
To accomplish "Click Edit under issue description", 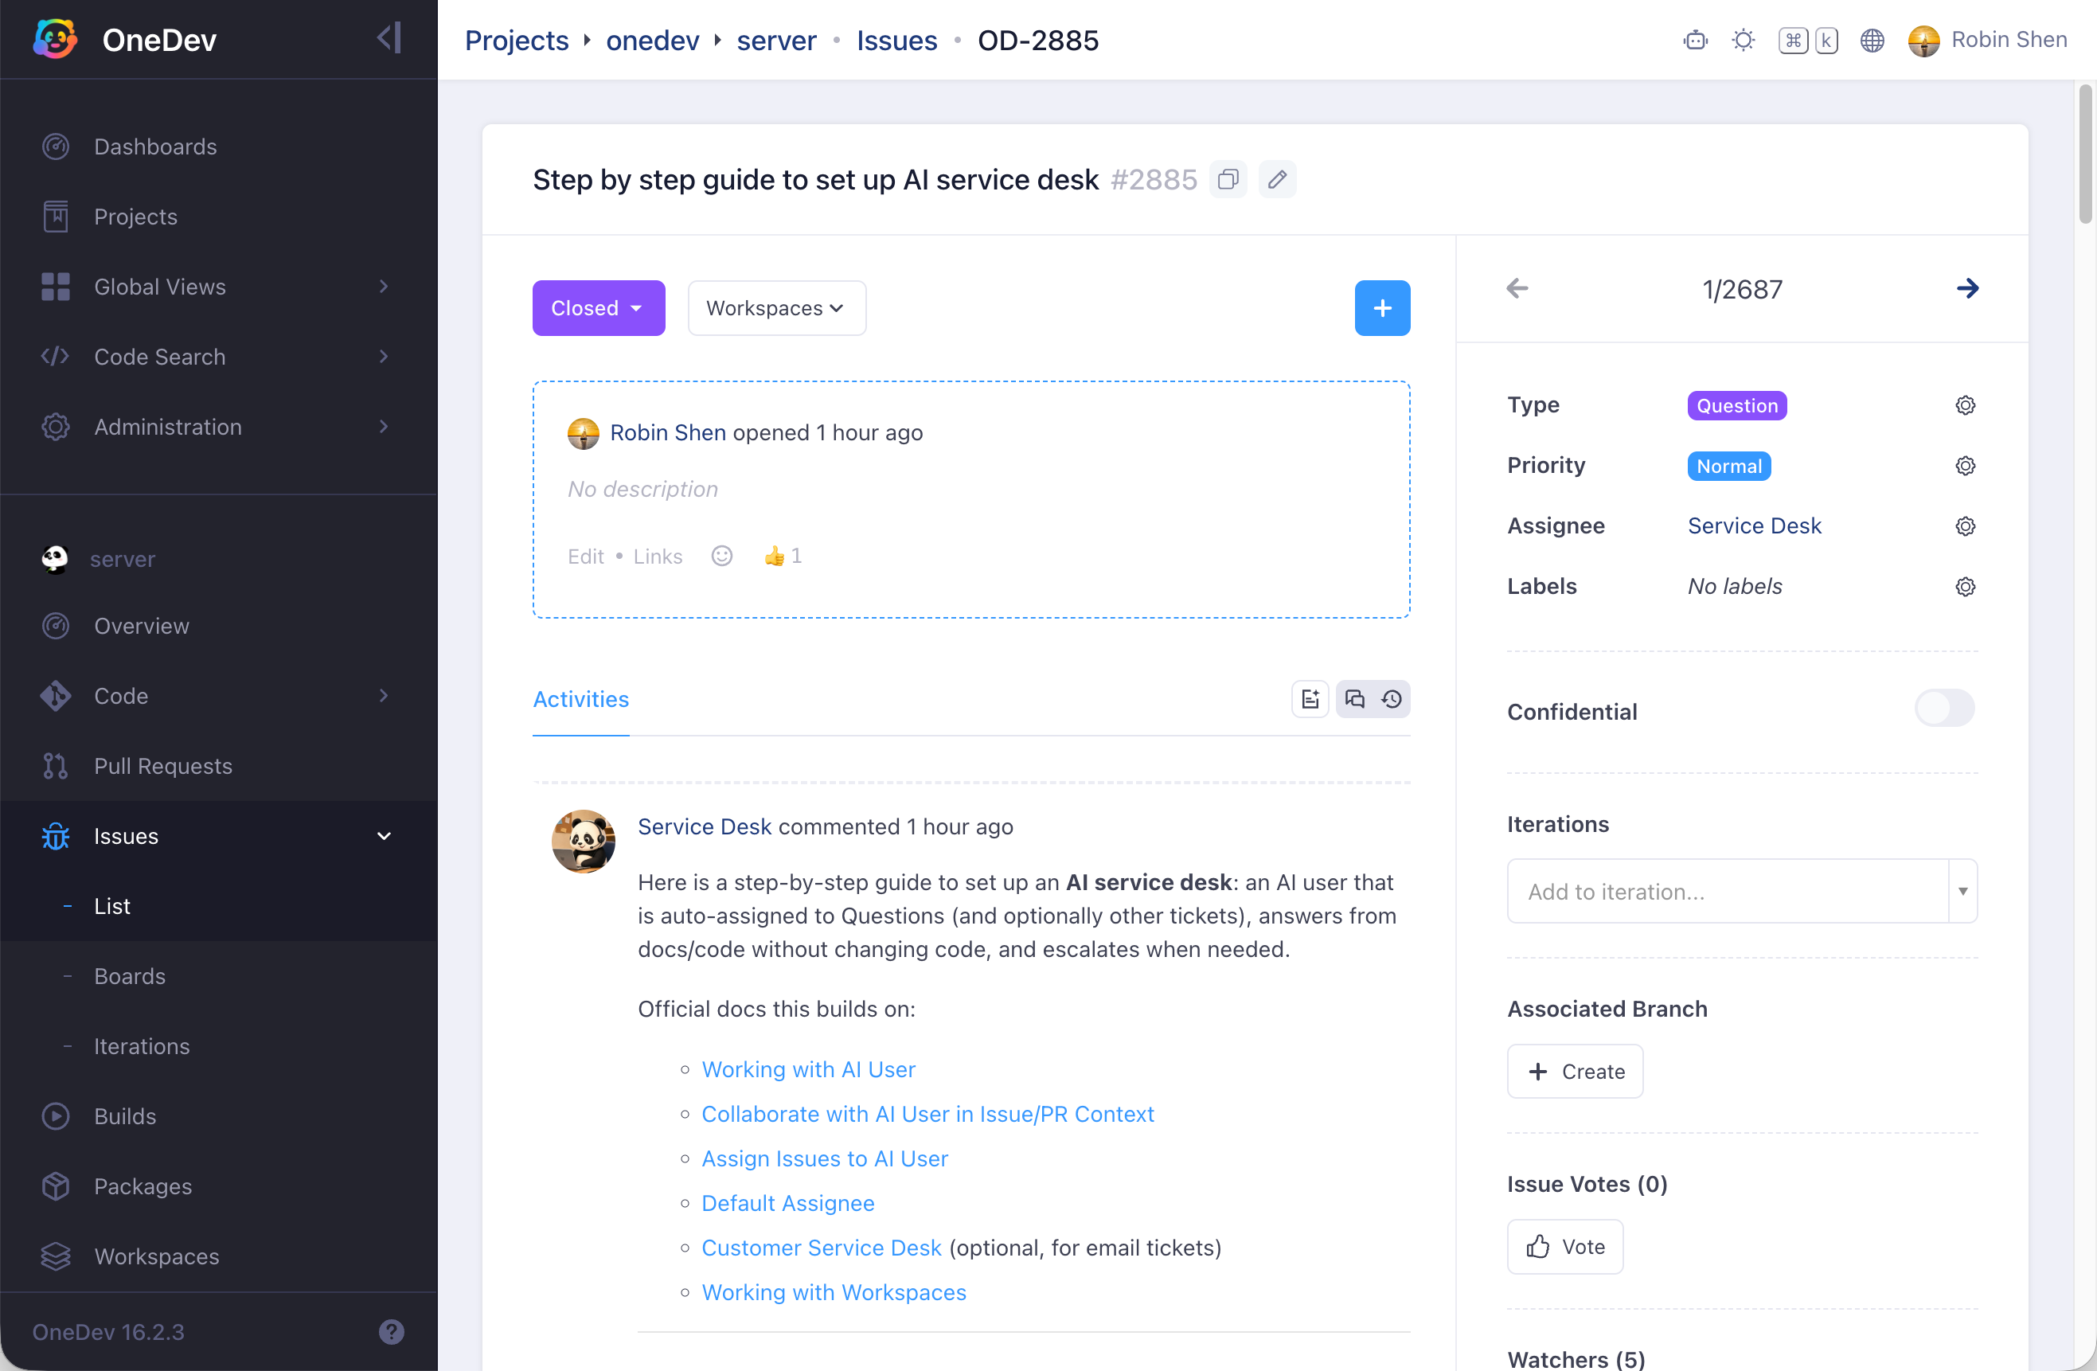I will [x=585, y=557].
